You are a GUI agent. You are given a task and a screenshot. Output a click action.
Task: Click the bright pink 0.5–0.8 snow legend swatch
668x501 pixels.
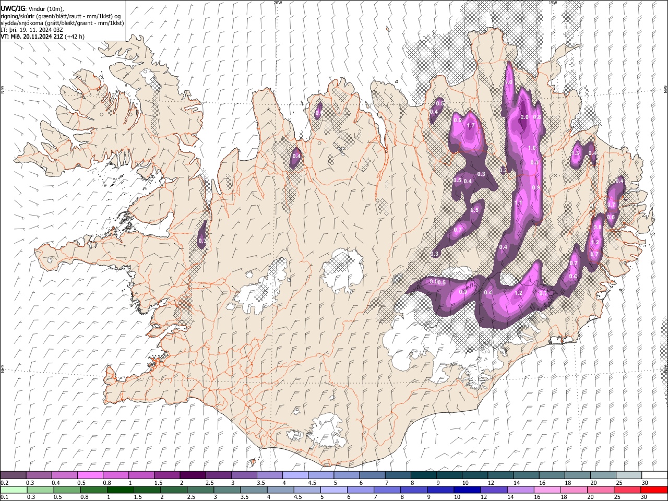coord(90,475)
